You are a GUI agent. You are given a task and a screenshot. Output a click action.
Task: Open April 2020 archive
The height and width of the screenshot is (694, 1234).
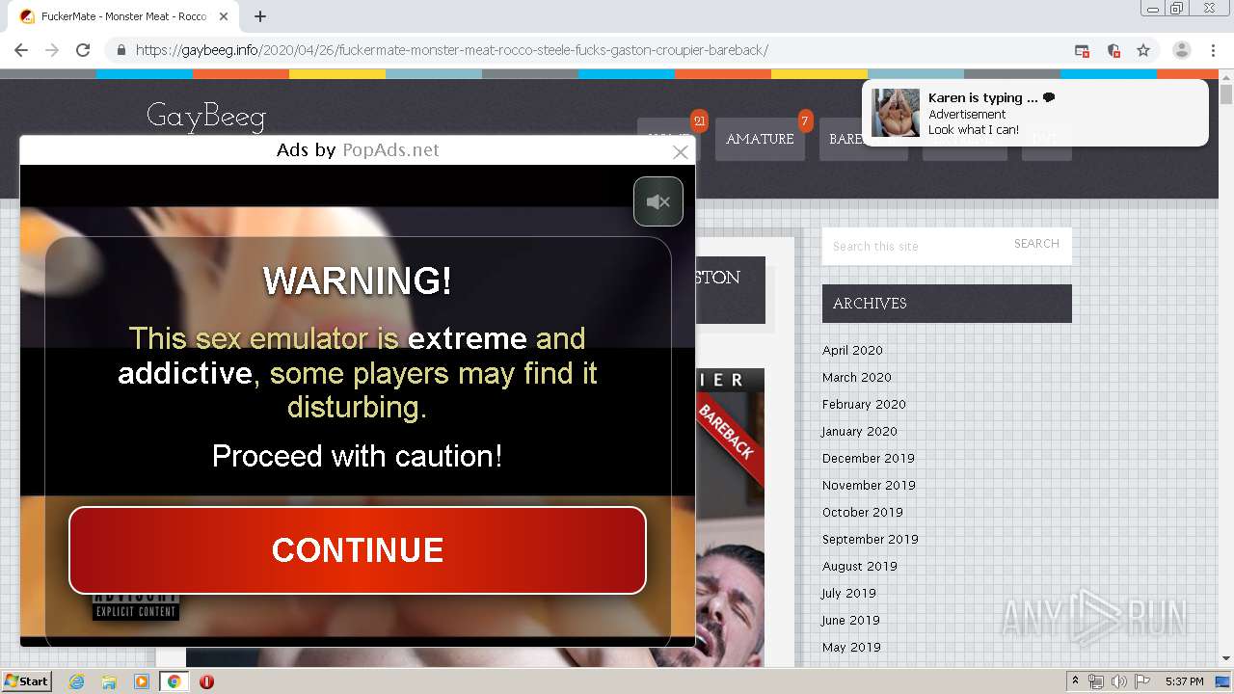[852, 350]
